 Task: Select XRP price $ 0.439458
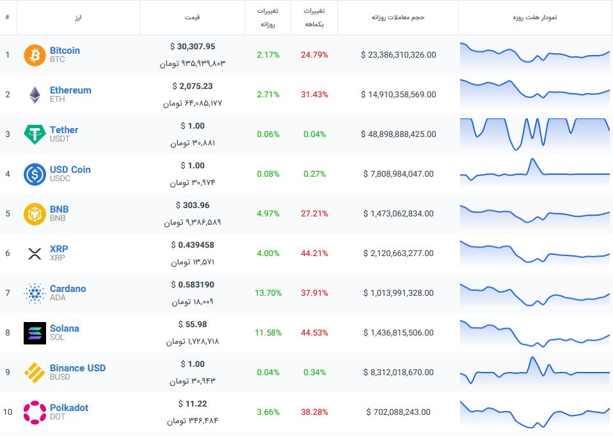(x=193, y=245)
